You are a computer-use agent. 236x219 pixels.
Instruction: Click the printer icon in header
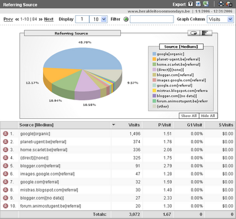(221, 4)
